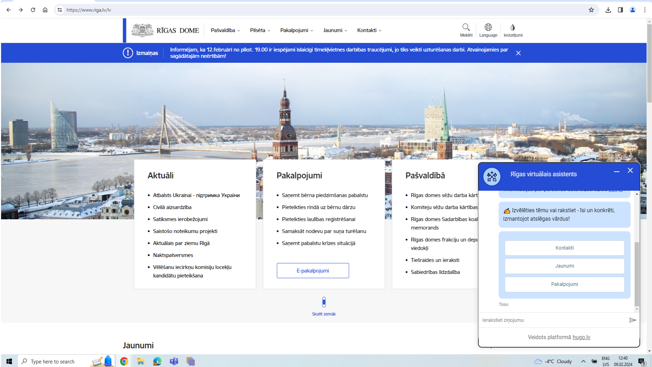Image resolution: width=652 pixels, height=367 pixels.
Task: Open browser downloads
Action: pyautogui.click(x=608, y=10)
